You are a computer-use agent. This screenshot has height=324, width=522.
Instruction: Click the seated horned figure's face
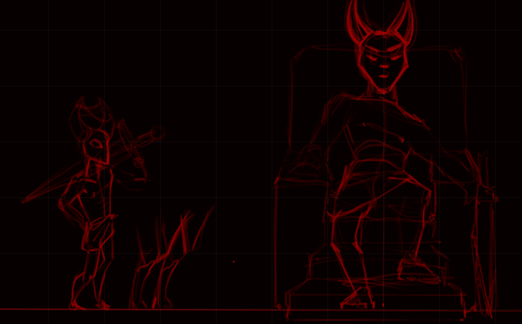click(x=383, y=62)
